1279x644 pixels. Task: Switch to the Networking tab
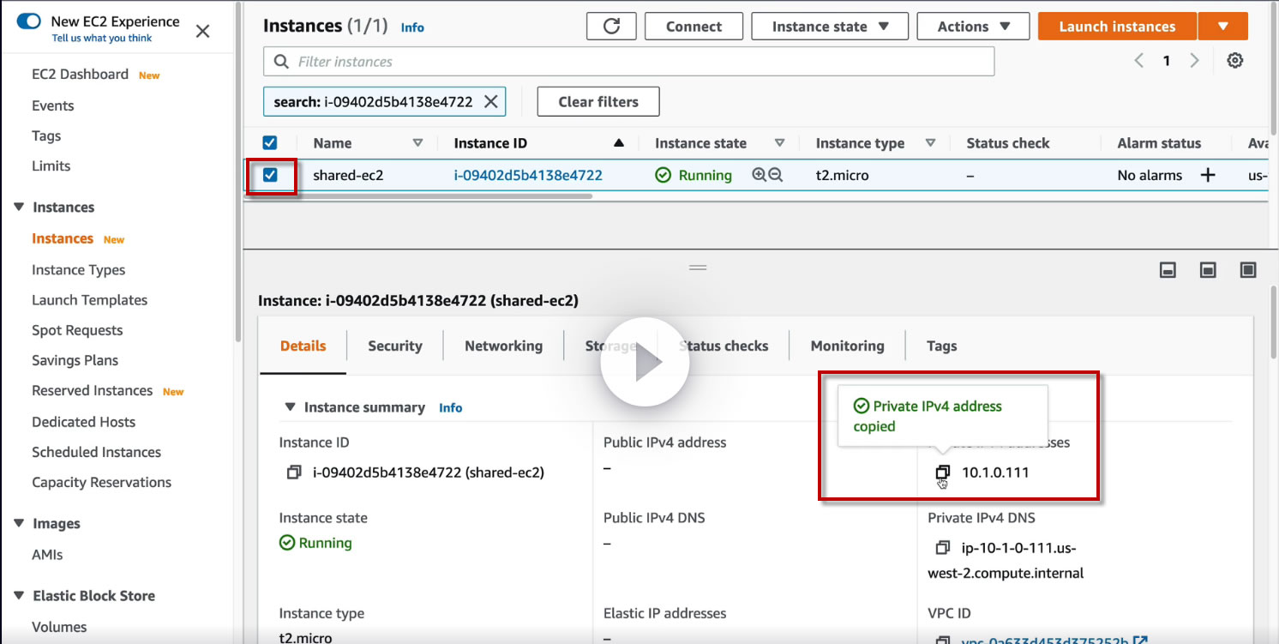(x=504, y=346)
